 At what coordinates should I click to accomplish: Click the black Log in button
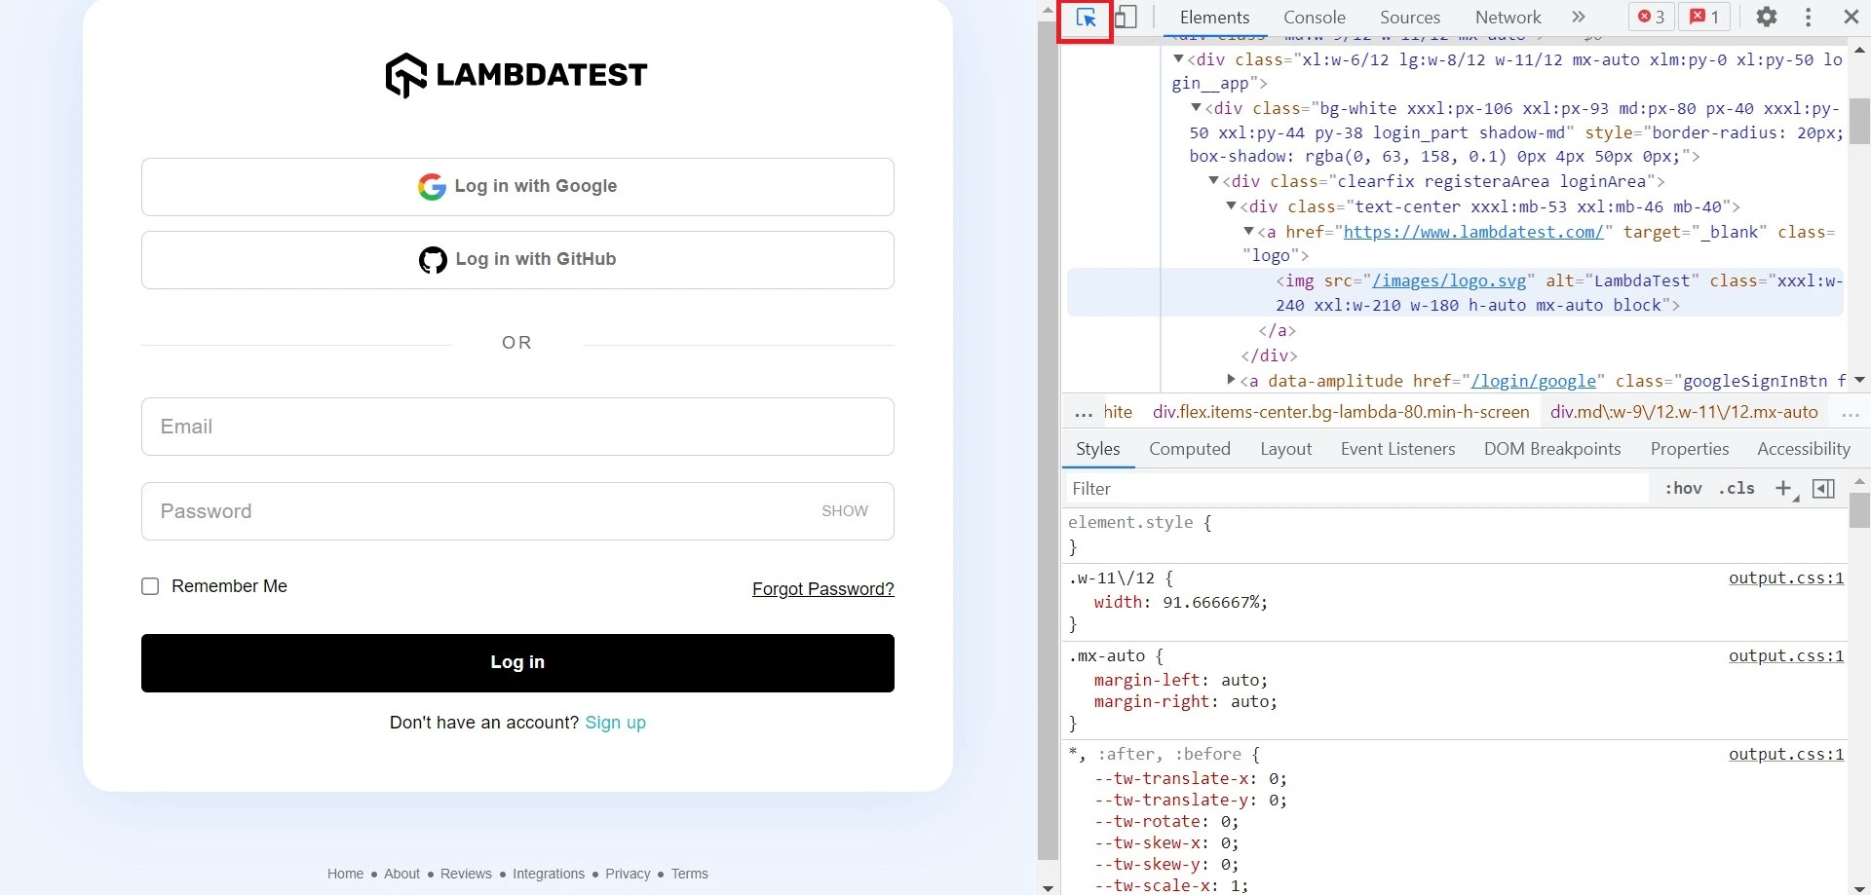coord(517,663)
